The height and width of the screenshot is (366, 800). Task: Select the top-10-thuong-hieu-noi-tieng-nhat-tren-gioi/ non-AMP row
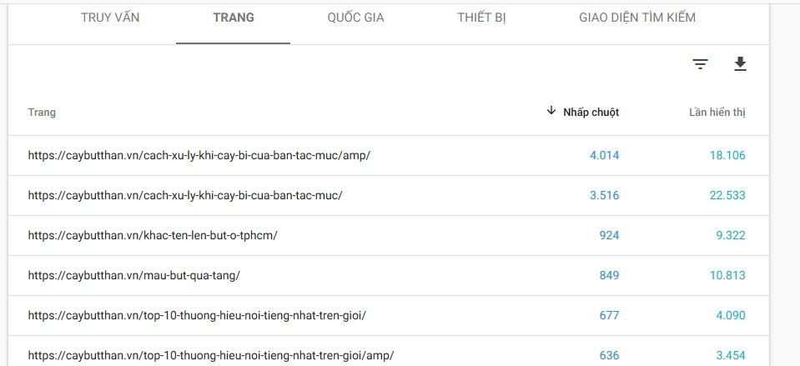(197, 315)
